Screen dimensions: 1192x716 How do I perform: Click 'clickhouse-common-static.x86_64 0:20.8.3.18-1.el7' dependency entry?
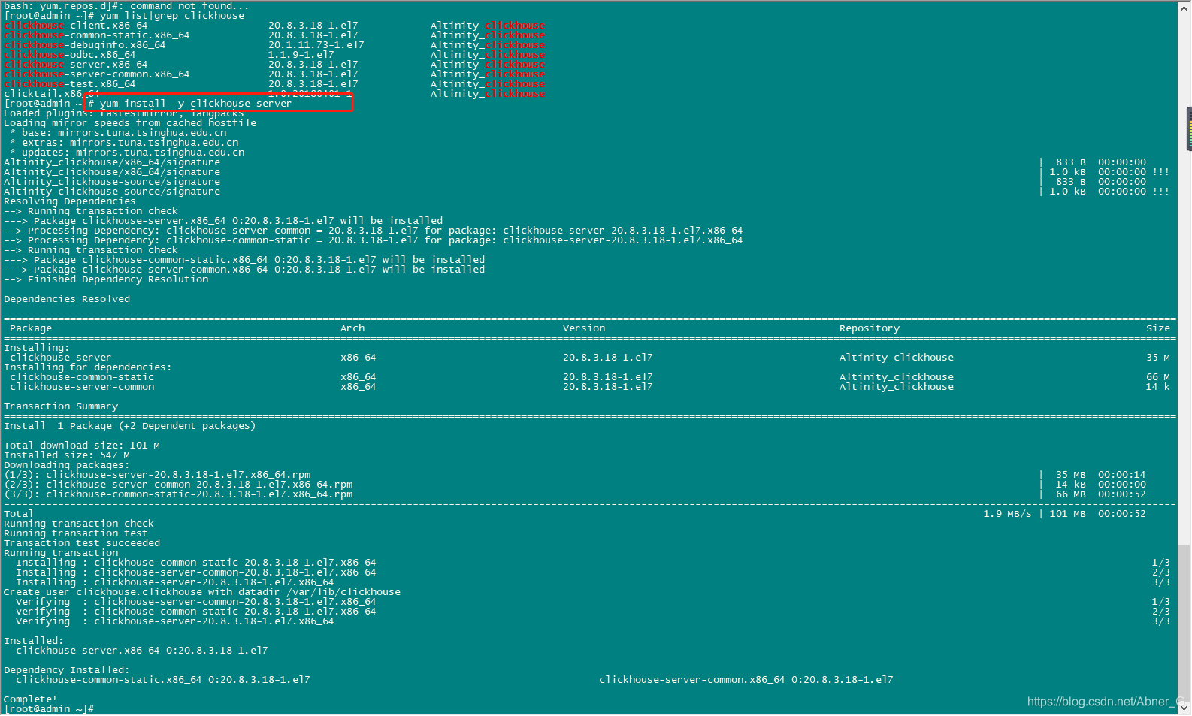pyautogui.click(x=163, y=679)
